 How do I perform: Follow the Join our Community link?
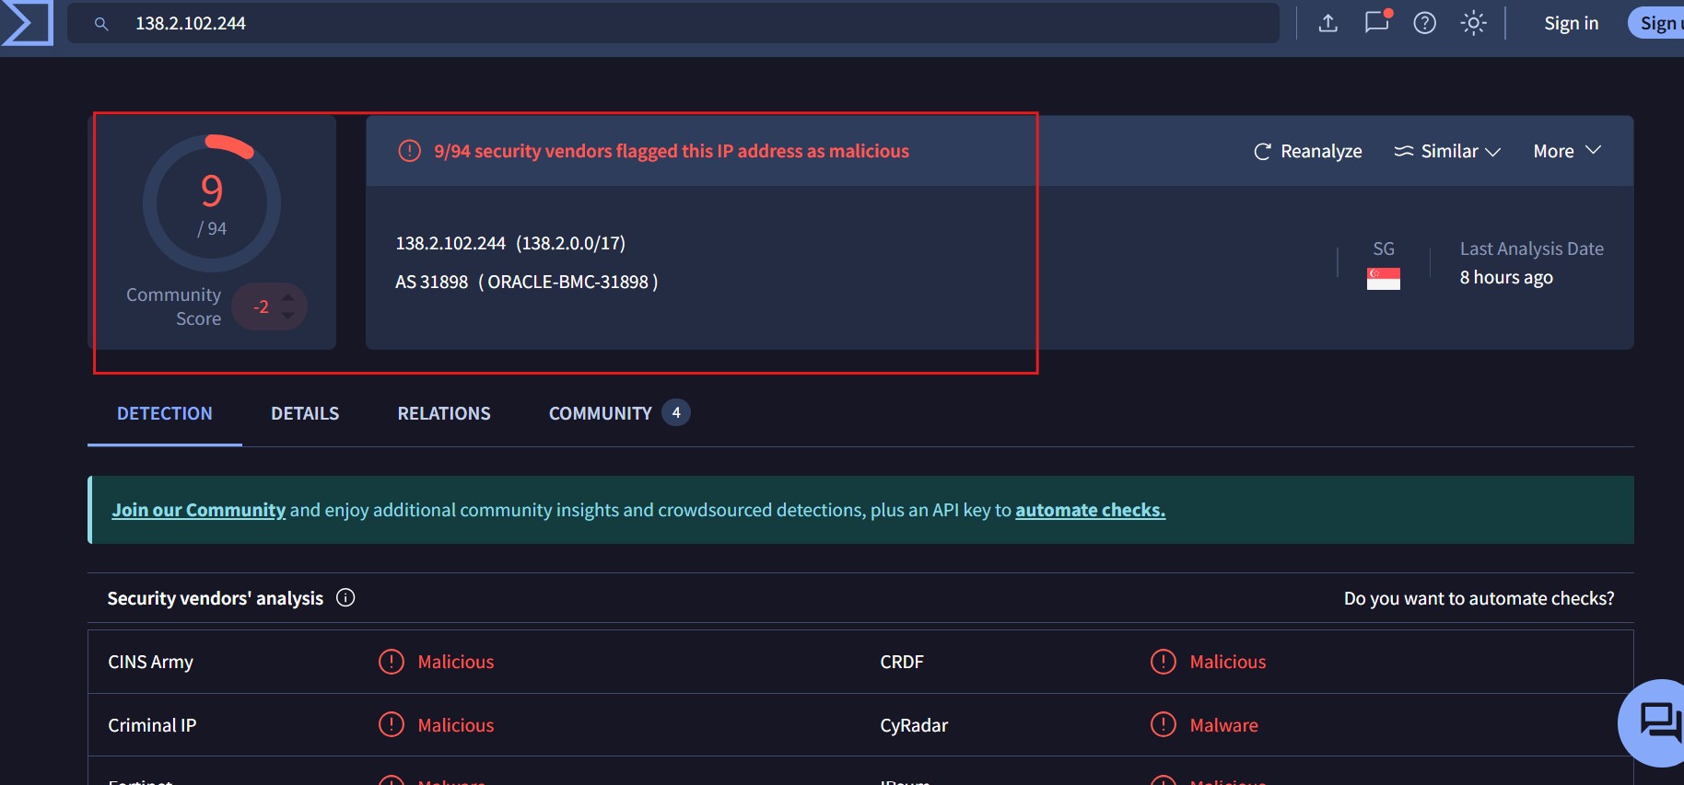tap(198, 510)
